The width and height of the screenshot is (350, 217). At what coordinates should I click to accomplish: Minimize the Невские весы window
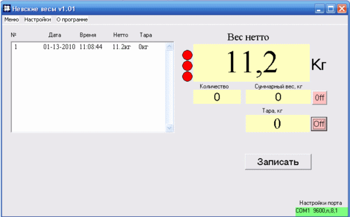[x=320, y=9]
